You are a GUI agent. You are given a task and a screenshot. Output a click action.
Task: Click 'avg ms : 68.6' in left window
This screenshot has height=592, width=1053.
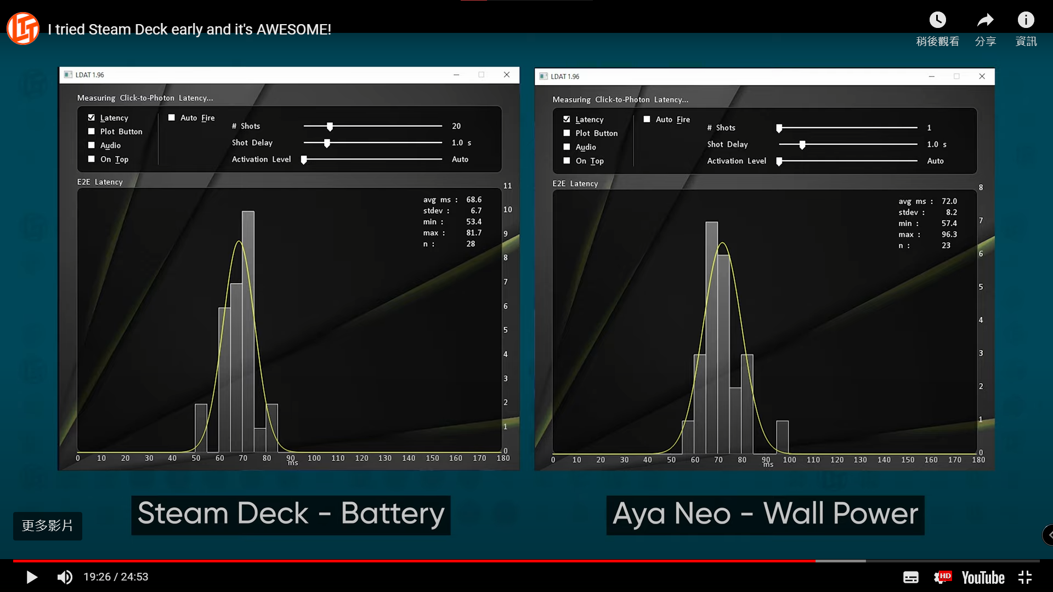[452, 200]
